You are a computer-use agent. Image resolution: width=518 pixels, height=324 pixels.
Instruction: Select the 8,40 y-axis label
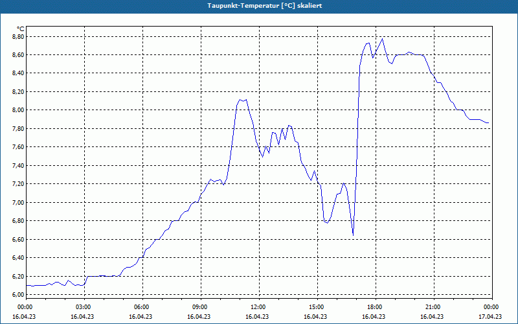pos(18,73)
